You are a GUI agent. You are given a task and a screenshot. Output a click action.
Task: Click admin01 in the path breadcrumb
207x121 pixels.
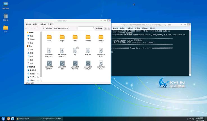click(49, 28)
